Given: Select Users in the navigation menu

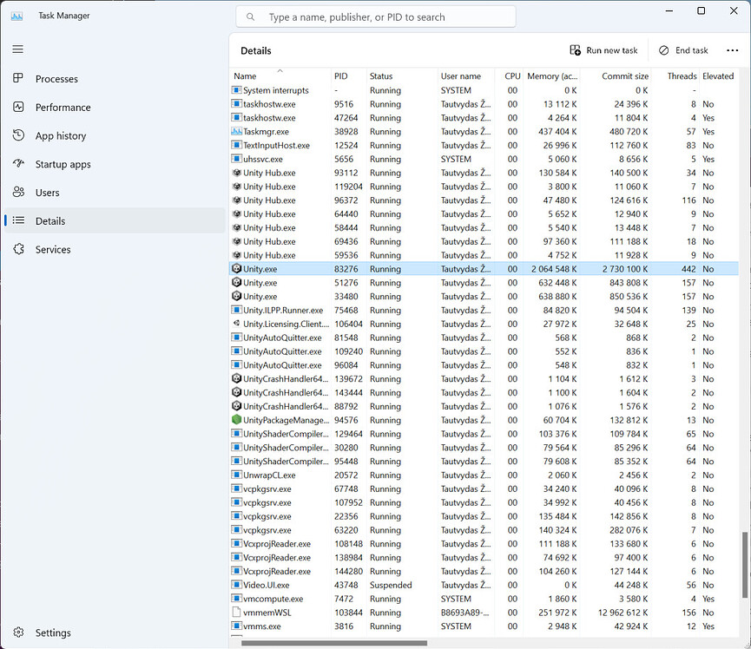Looking at the screenshot, I should [19, 193].
